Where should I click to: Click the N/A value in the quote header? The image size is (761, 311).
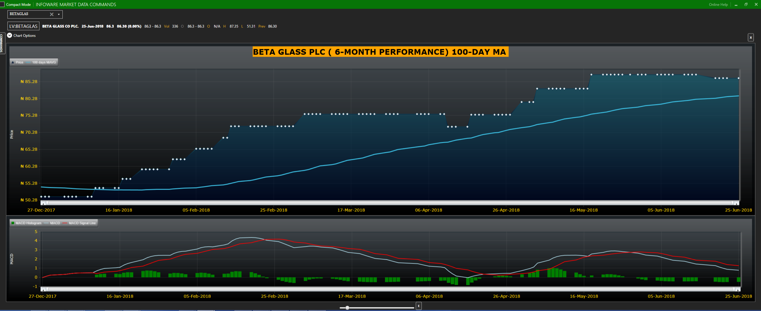[217, 26]
